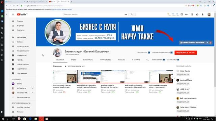The image size is (216, 121).
Task: Open WhatsApp in Opera sidebar
Action: pos(2,16)
